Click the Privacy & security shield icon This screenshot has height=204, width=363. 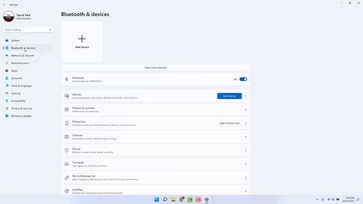point(7,108)
